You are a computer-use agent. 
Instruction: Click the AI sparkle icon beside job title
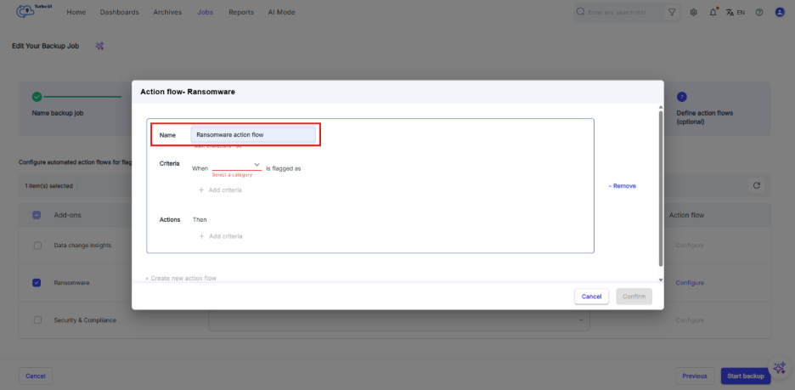pos(100,46)
